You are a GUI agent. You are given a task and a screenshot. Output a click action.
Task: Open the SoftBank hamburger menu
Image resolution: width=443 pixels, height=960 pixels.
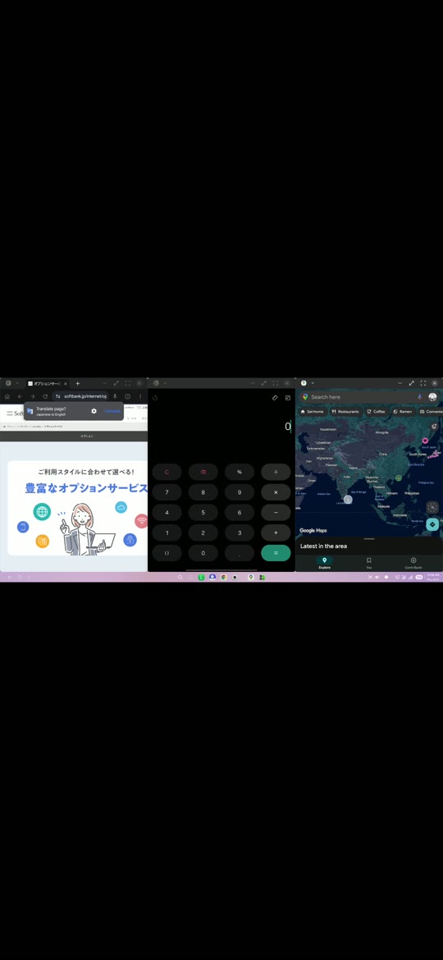[x=9, y=414]
